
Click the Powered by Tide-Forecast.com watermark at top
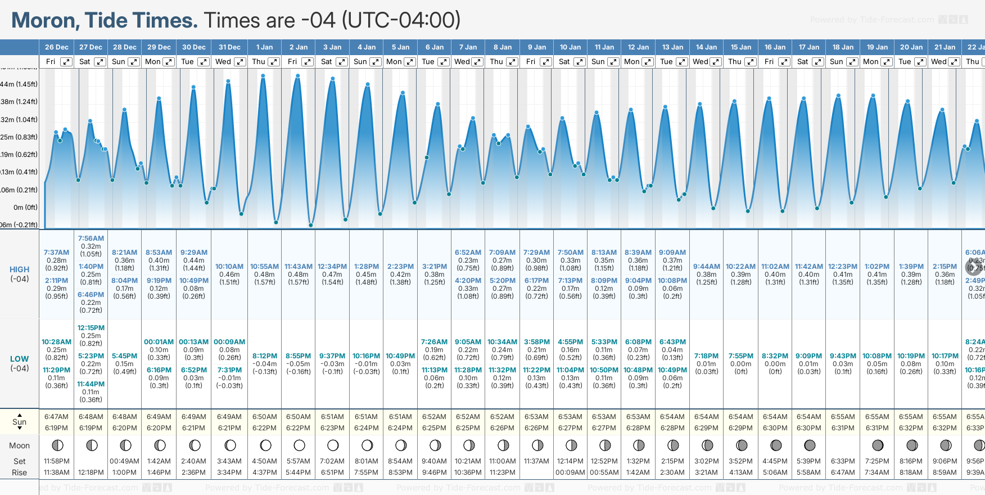tap(871, 20)
